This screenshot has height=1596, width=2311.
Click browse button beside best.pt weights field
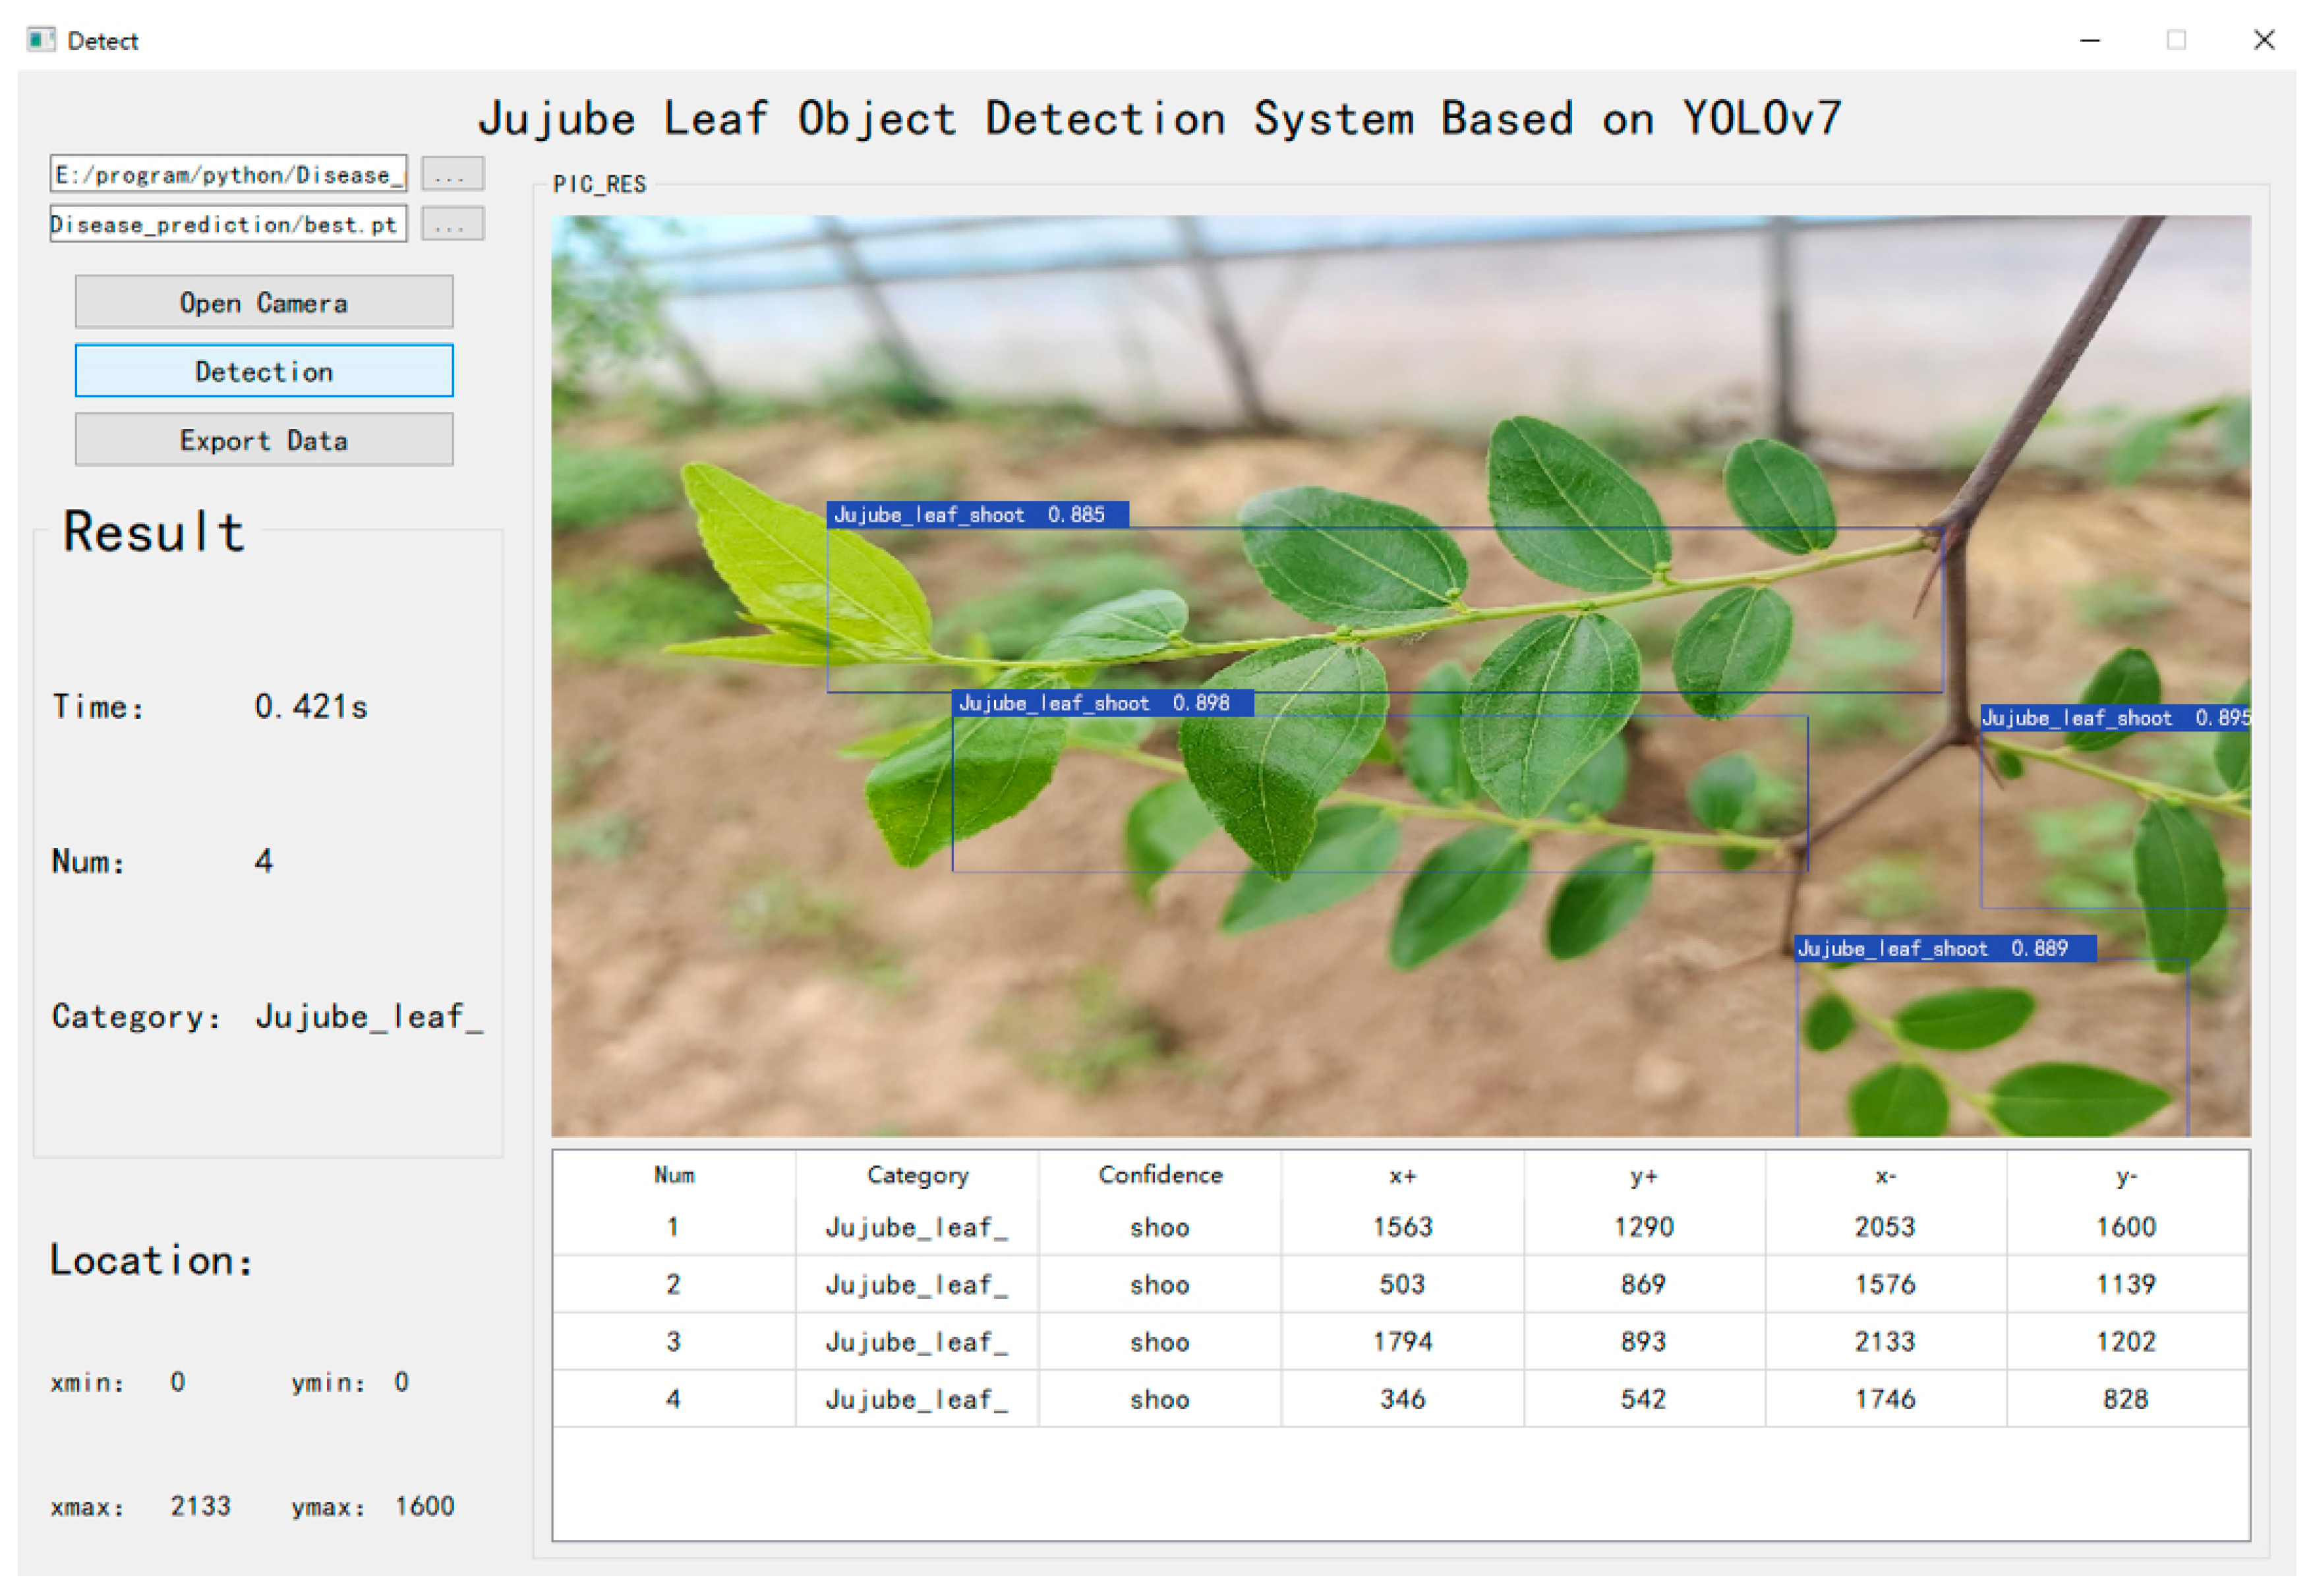click(452, 224)
